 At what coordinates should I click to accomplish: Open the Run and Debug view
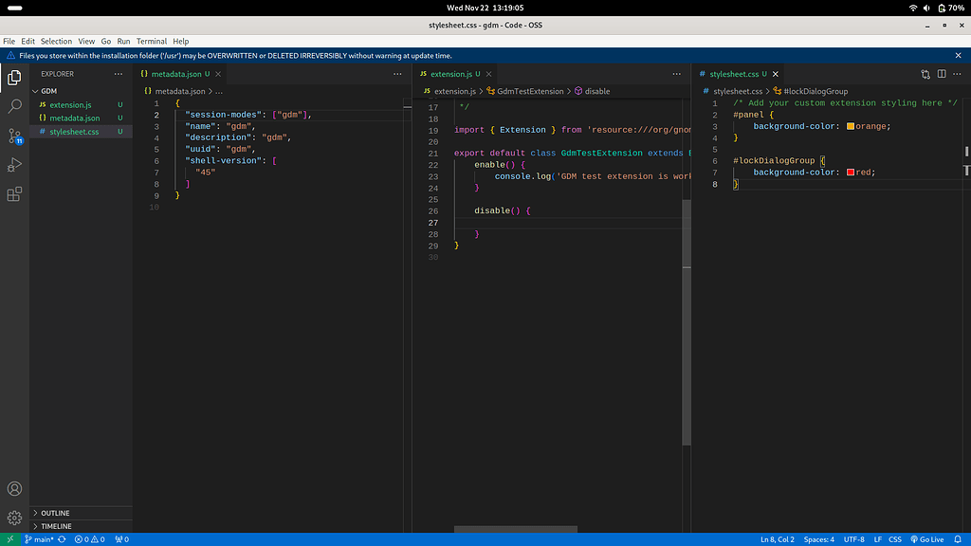click(x=14, y=165)
